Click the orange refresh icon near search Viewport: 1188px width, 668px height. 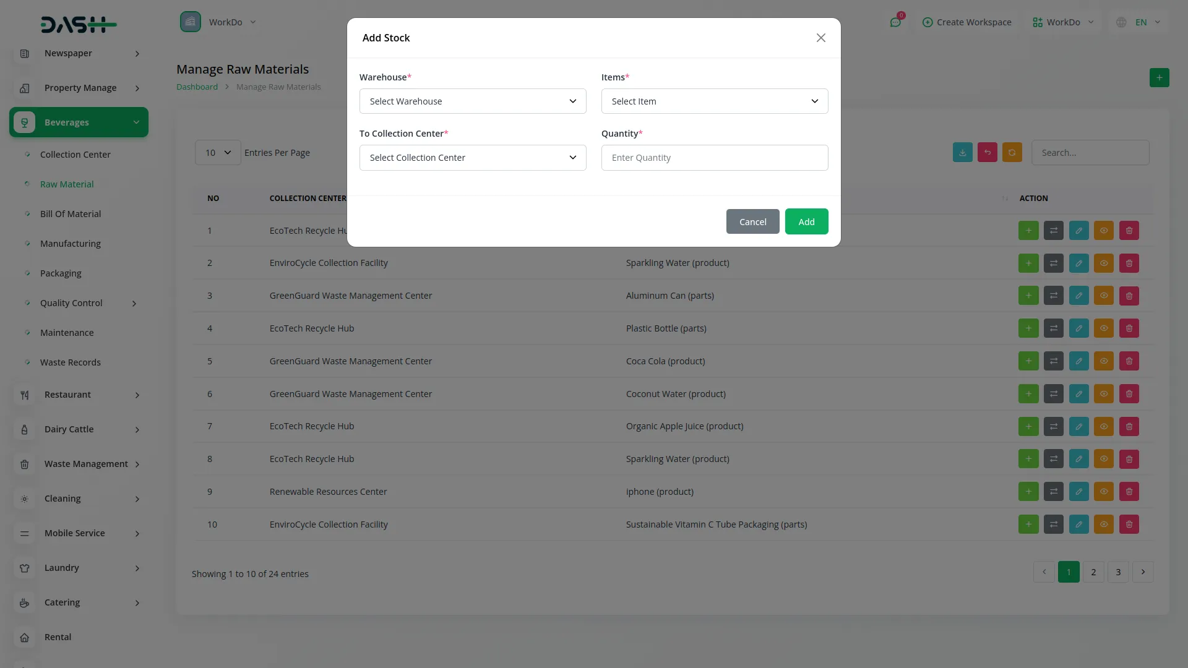[x=1012, y=153]
